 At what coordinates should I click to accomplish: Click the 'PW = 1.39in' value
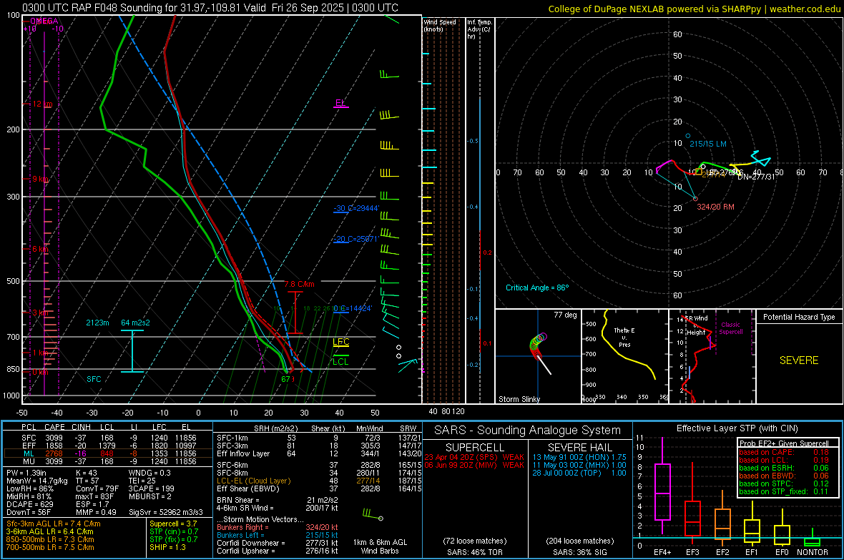(26, 473)
